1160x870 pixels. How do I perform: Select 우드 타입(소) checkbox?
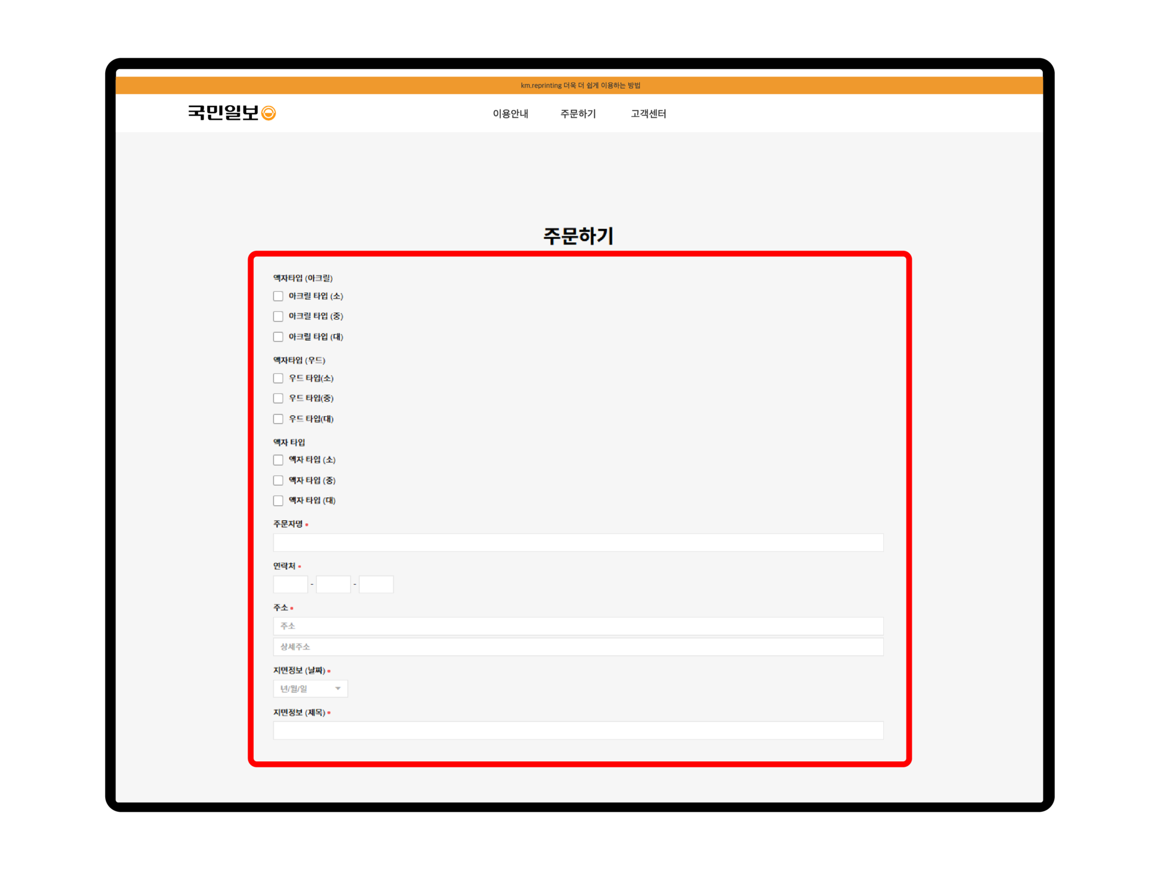[278, 378]
